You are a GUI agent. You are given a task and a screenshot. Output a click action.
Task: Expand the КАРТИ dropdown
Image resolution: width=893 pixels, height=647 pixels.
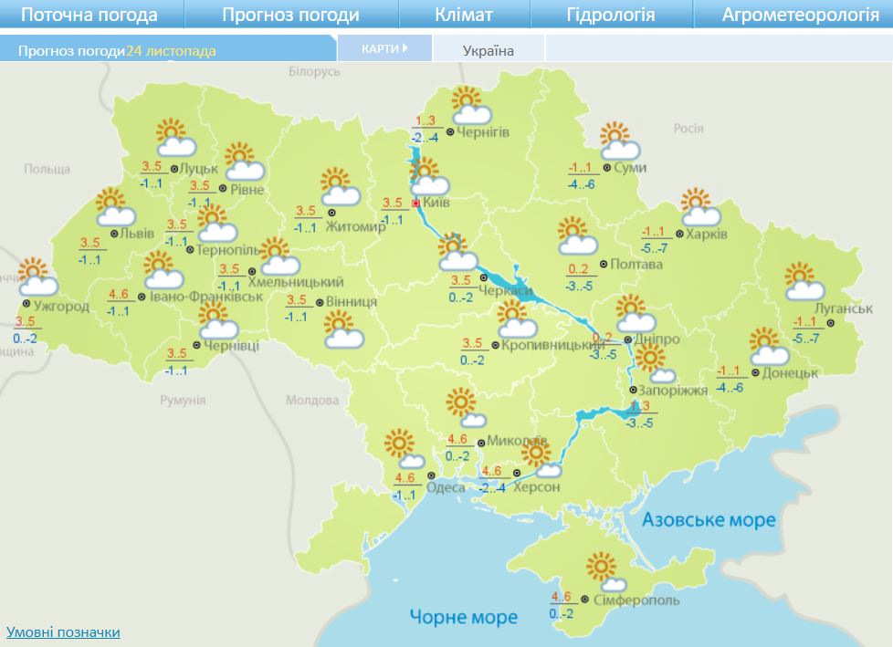[383, 48]
